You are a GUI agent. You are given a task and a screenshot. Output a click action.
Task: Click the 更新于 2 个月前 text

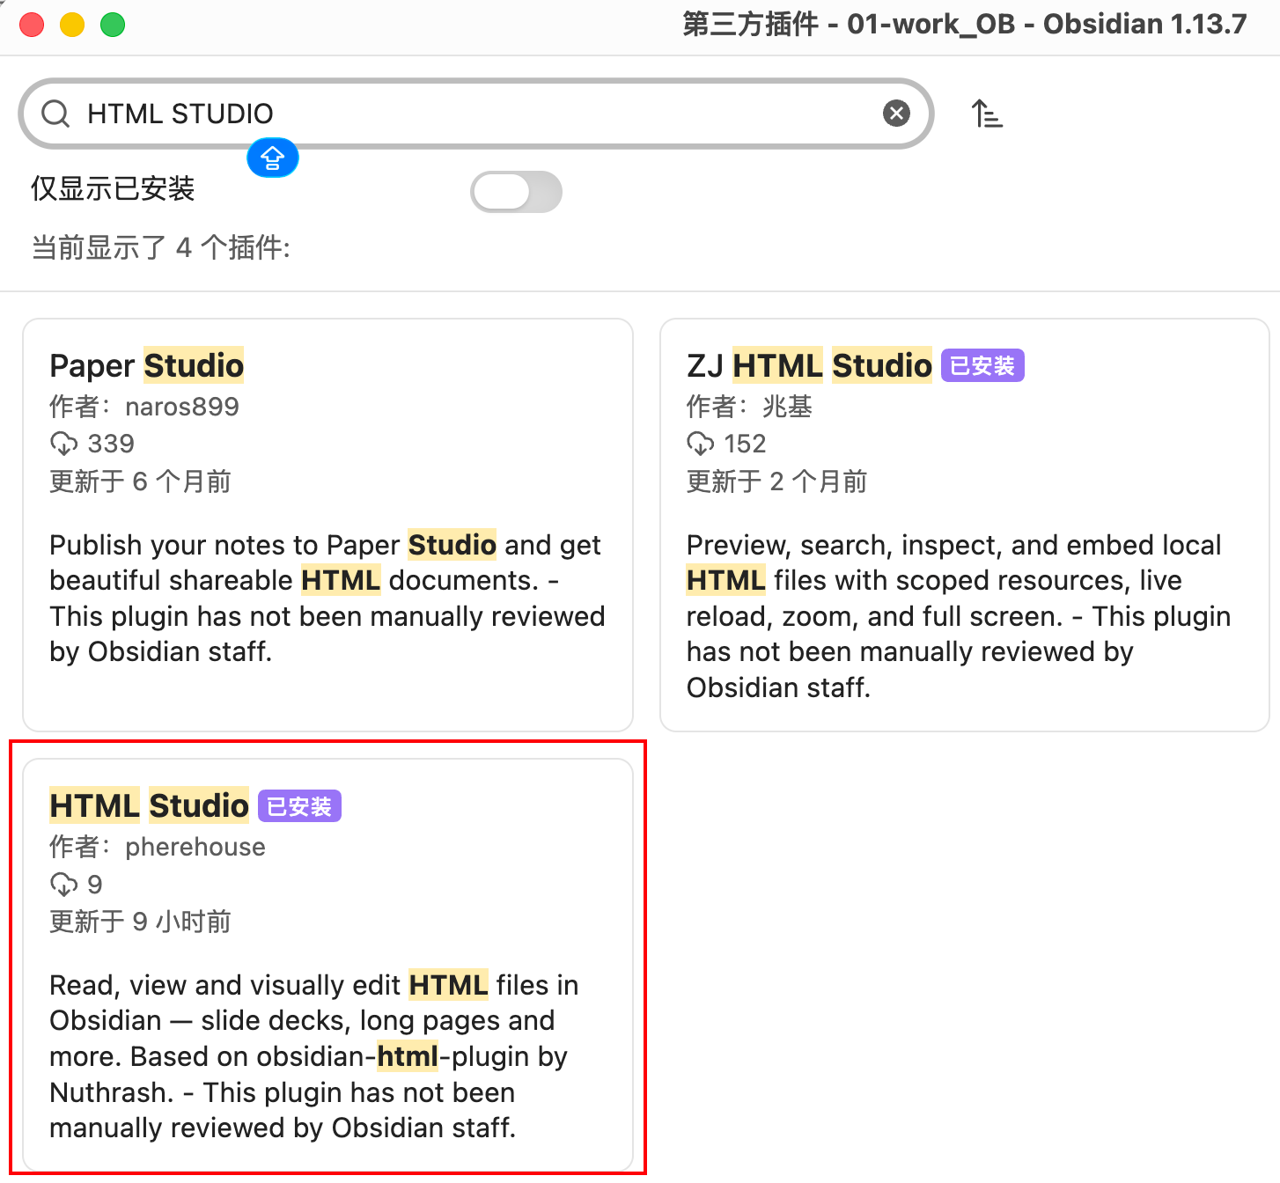point(777,481)
